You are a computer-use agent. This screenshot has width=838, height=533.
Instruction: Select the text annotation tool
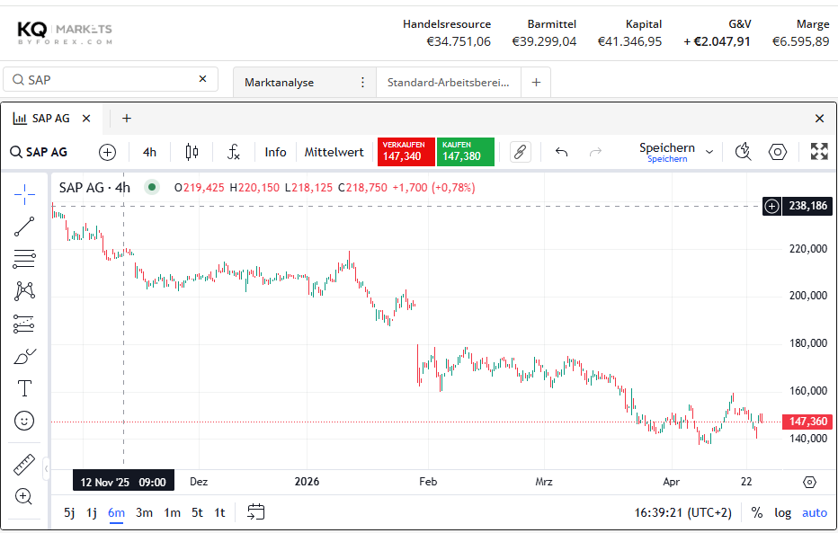point(24,388)
